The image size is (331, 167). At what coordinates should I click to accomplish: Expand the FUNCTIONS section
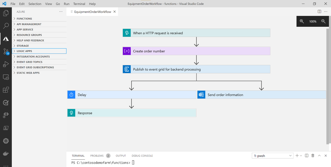click(x=39, y=19)
